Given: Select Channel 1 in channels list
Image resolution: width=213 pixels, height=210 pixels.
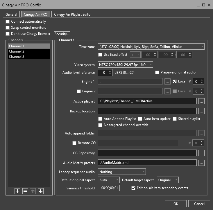Looking at the screenshot, I should [x=29, y=46].
